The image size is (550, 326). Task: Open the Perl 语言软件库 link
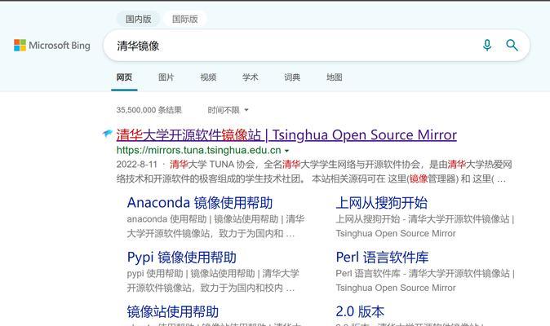382,258
